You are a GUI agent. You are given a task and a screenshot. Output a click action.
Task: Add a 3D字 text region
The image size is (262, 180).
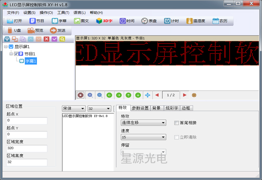pos(104,21)
